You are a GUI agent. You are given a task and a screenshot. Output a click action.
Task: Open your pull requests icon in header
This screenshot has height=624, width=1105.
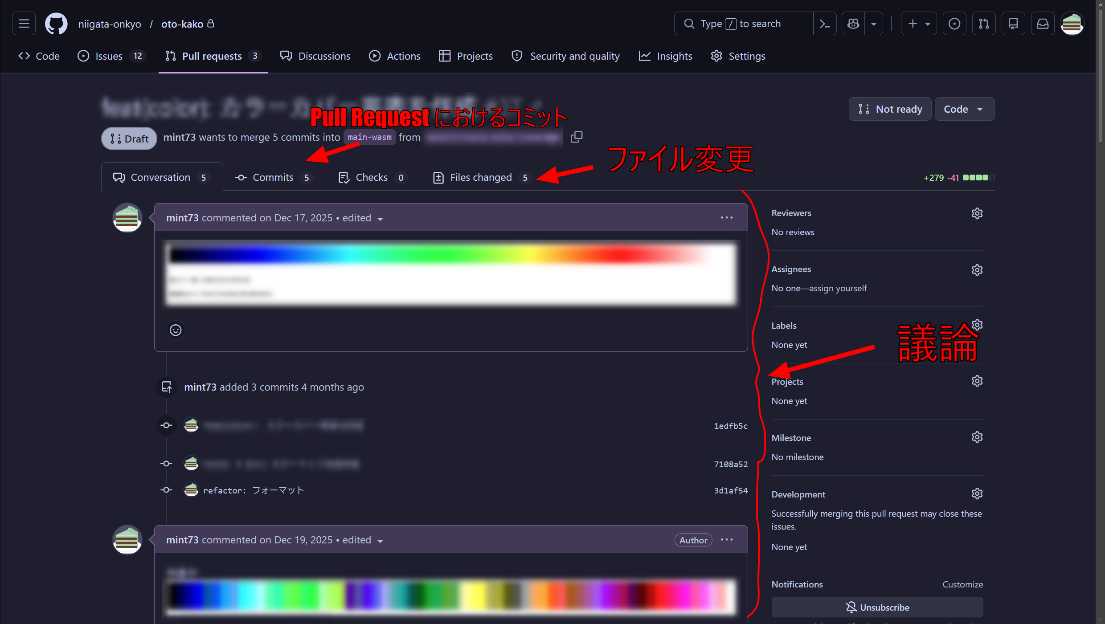click(984, 24)
